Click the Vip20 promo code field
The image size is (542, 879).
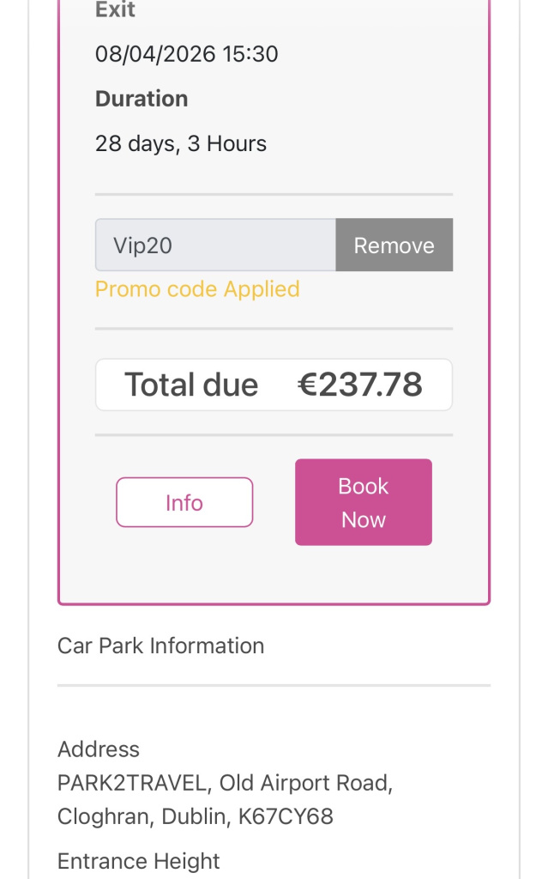(214, 246)
